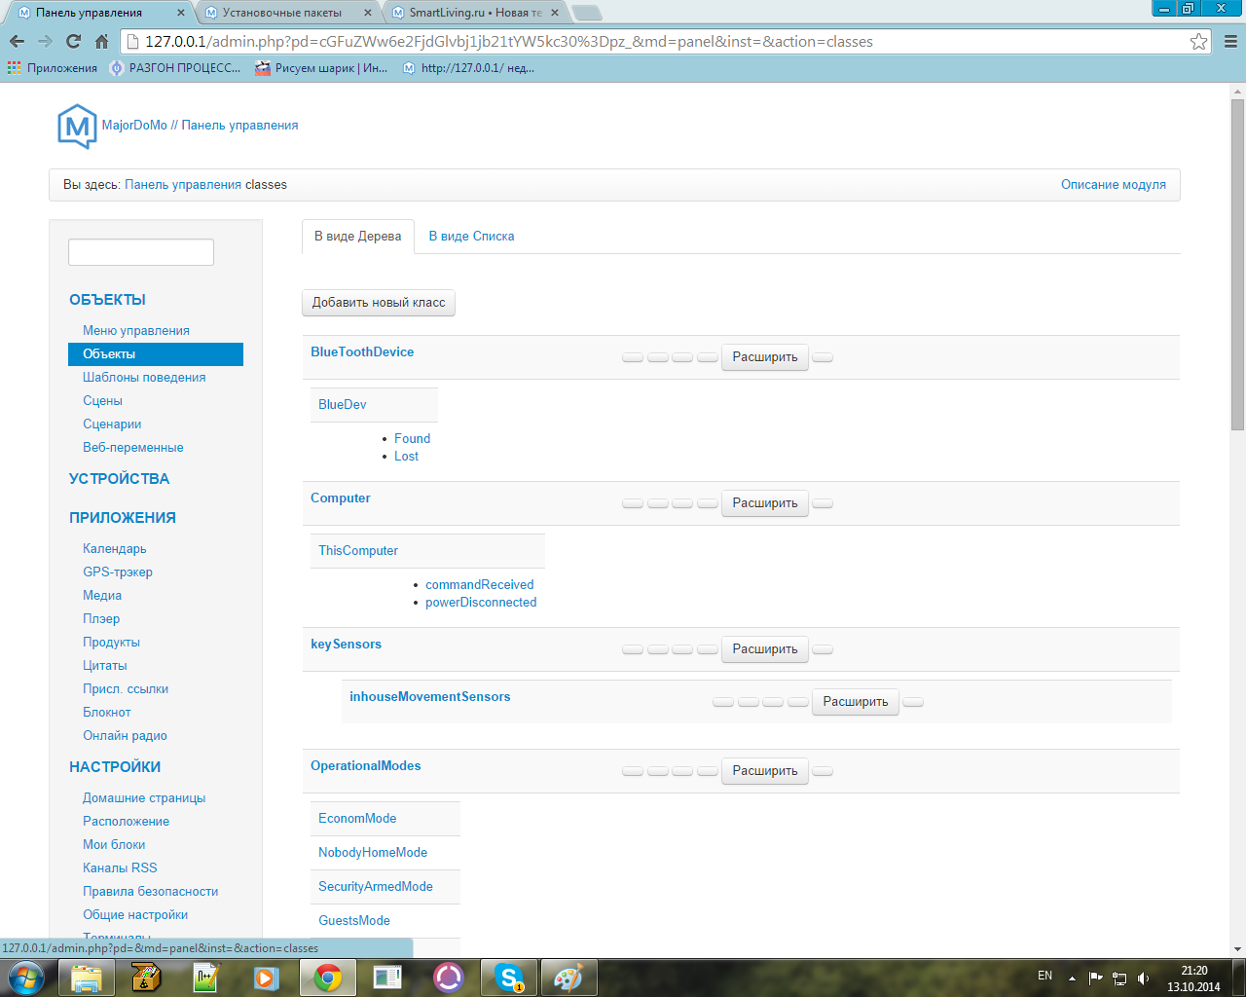Click the browser forward arrow
Image resolution: width=1246 pixels, height=997 pixels.
pyautogui.click(x=45, y=41)
